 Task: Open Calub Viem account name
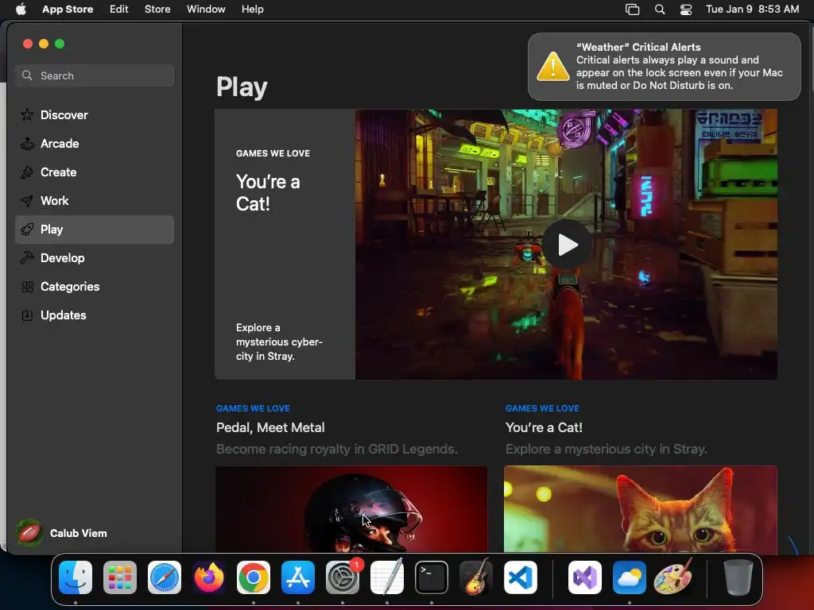(79, 533)
